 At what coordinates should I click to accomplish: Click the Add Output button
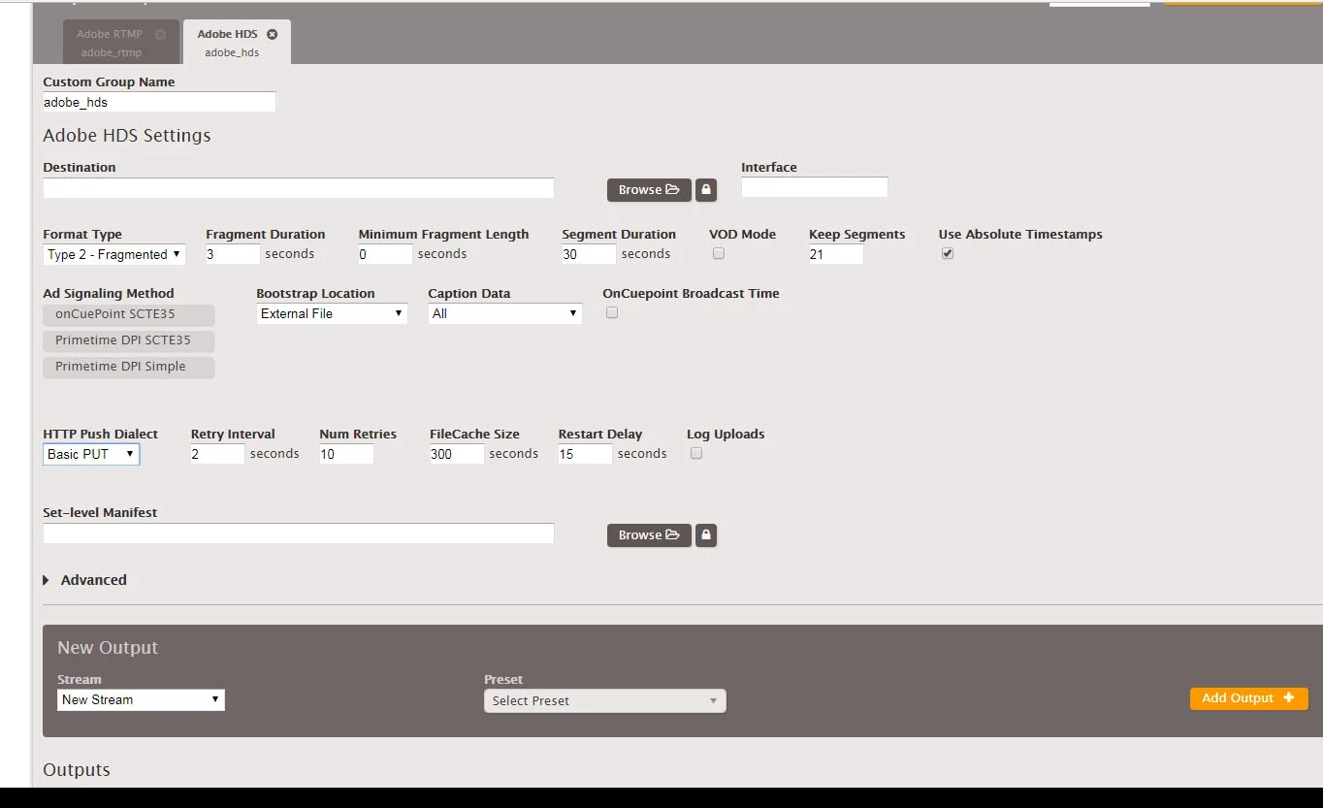pos(1248,698)
